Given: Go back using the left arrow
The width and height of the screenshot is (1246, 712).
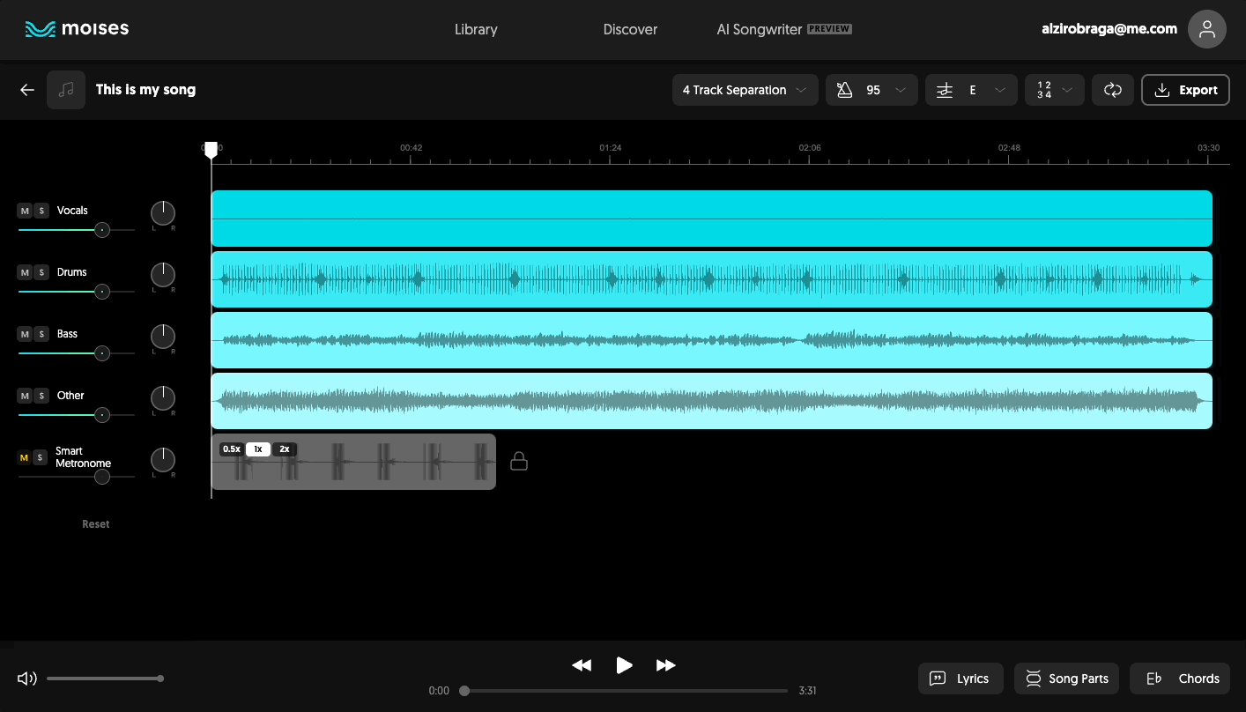Looking at the screenshot, I should pos(27,90).
